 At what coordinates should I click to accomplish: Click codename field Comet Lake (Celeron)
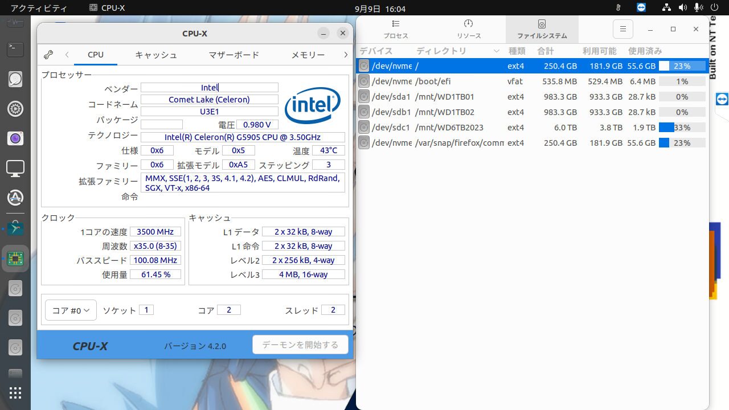coord(210,99)
